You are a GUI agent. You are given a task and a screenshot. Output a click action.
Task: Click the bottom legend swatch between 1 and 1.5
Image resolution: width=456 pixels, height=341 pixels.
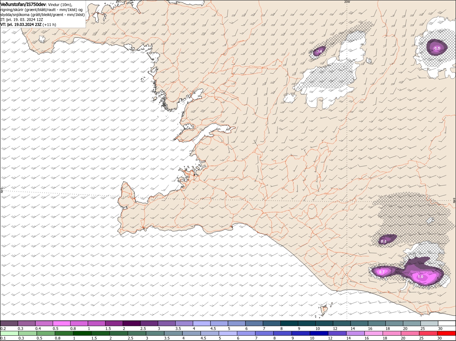click(x=83, y=333)
